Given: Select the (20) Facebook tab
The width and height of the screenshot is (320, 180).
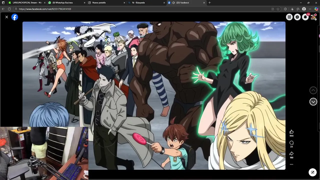Looking at the screenshot, I should 186,3.
